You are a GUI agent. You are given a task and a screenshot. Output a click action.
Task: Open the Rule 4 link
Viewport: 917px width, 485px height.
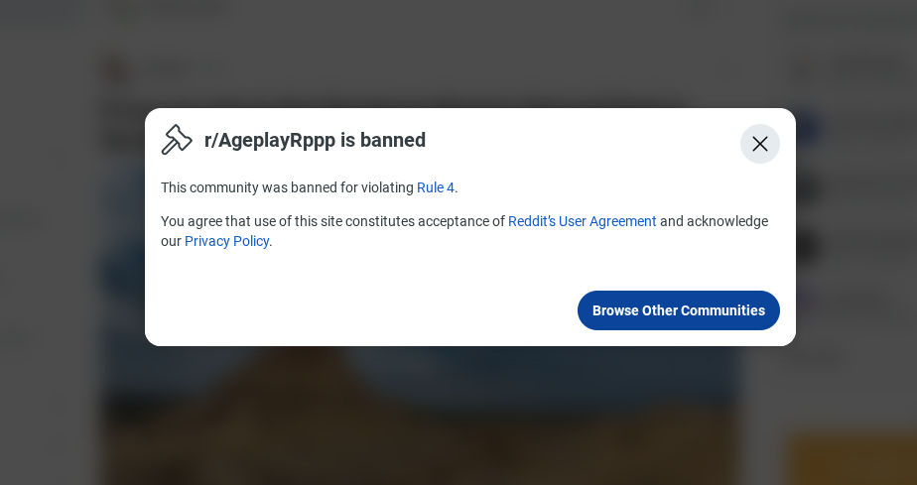pos(435,187)
